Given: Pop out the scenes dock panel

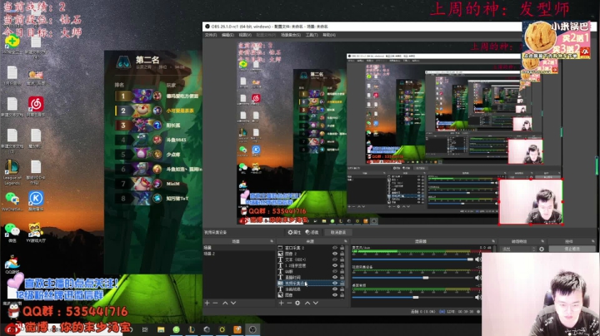Looking at the screenshot, I should 272,241.
